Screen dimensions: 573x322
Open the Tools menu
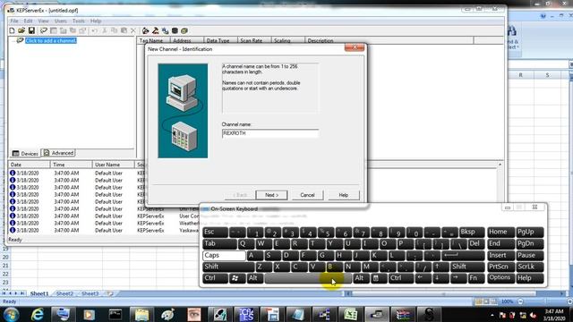point(78,21)
